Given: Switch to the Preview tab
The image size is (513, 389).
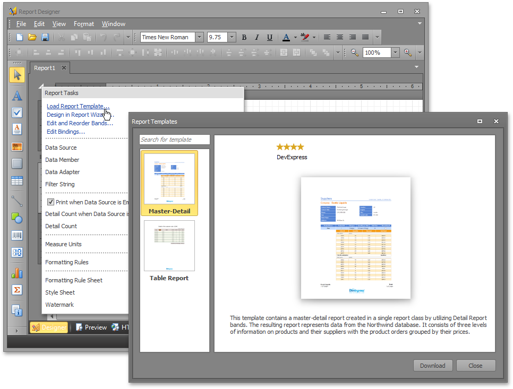Looking at the screenshot, I should (91, 327).
